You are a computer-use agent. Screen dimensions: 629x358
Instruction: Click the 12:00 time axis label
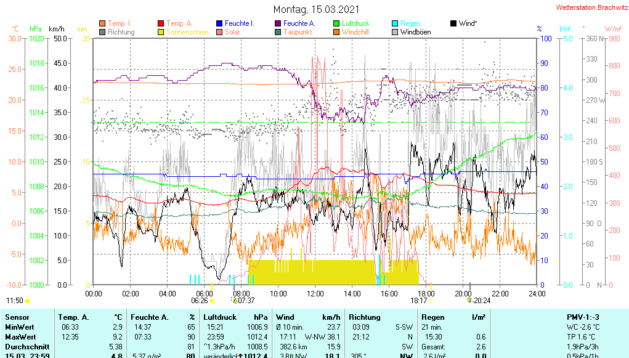tap(315, 293)
